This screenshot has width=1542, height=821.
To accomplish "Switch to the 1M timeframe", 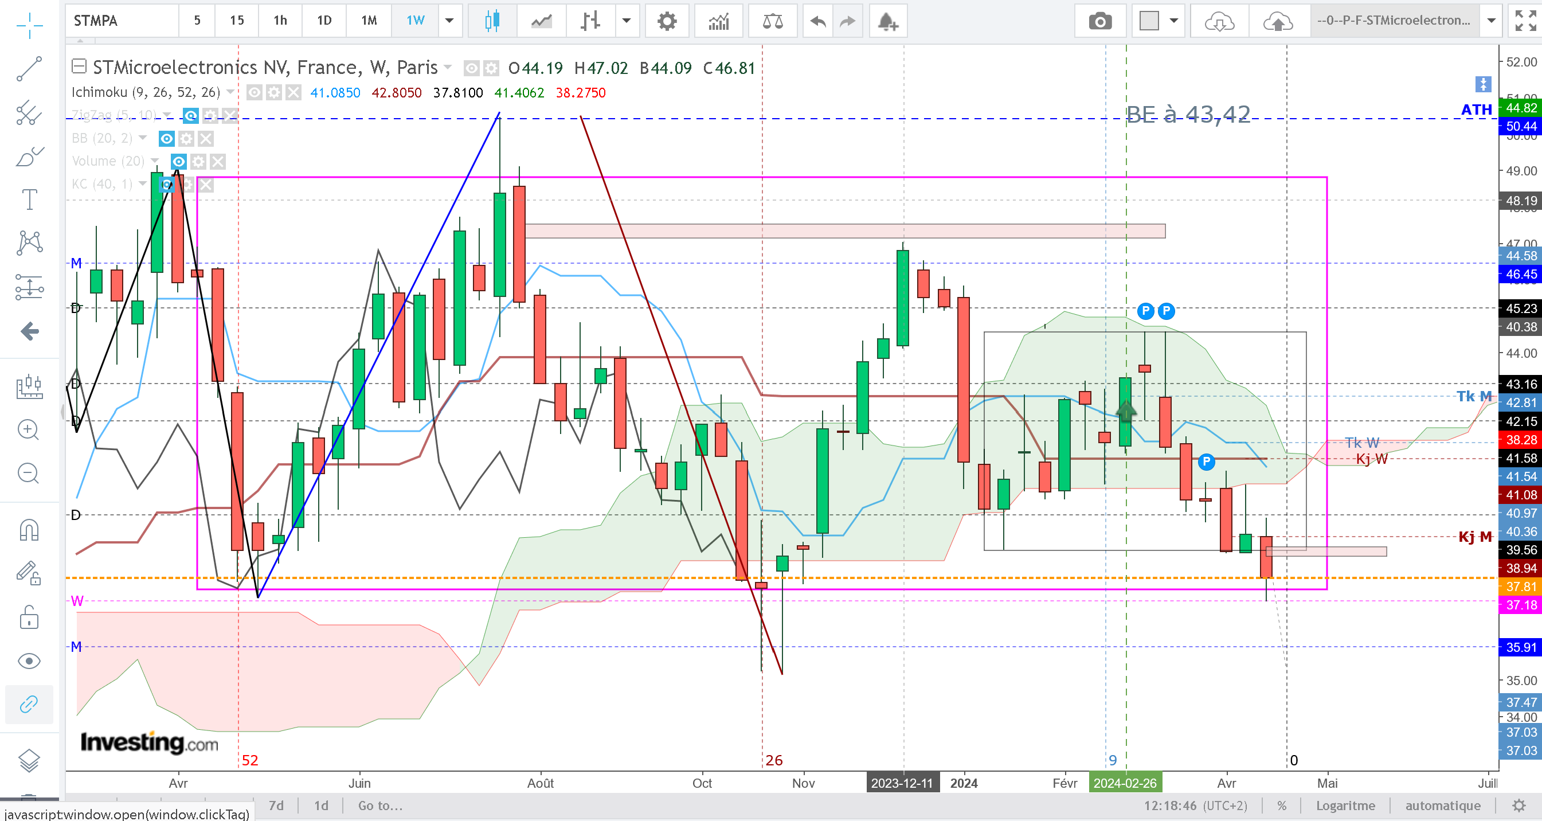I will point(369,21).
